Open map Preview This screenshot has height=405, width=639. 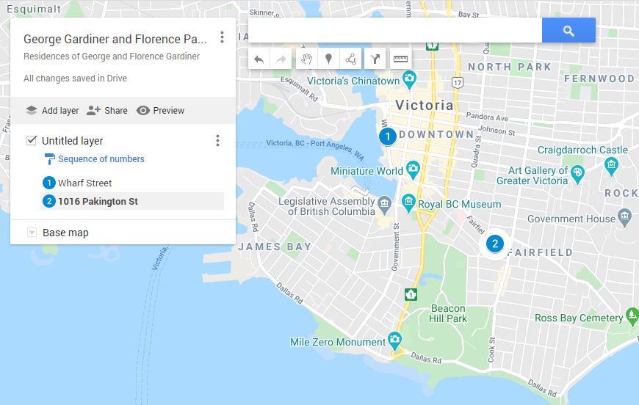[160, 111]
